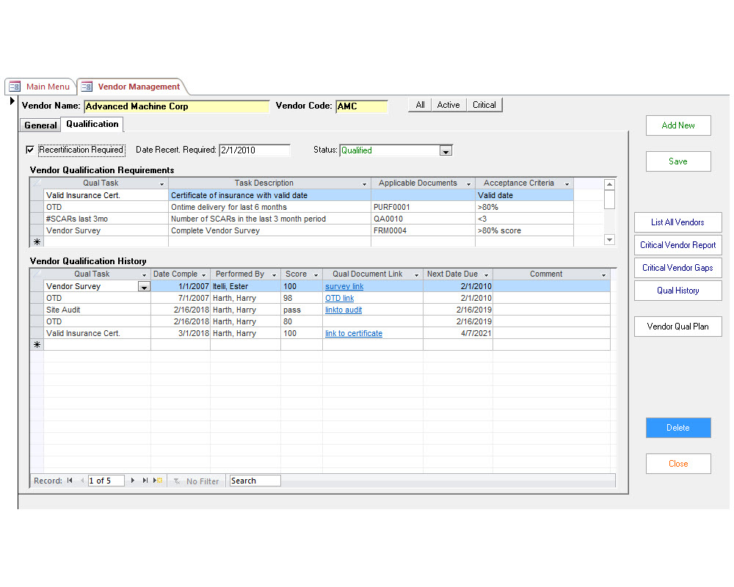Screen dimensions: 734x587
Task: Go to the next record arrow
Action: click(x=133, y=481)
